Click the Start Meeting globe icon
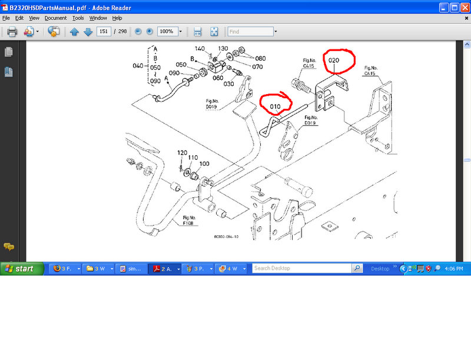This screenshot has width=471, height=338. tap(54, 32)
